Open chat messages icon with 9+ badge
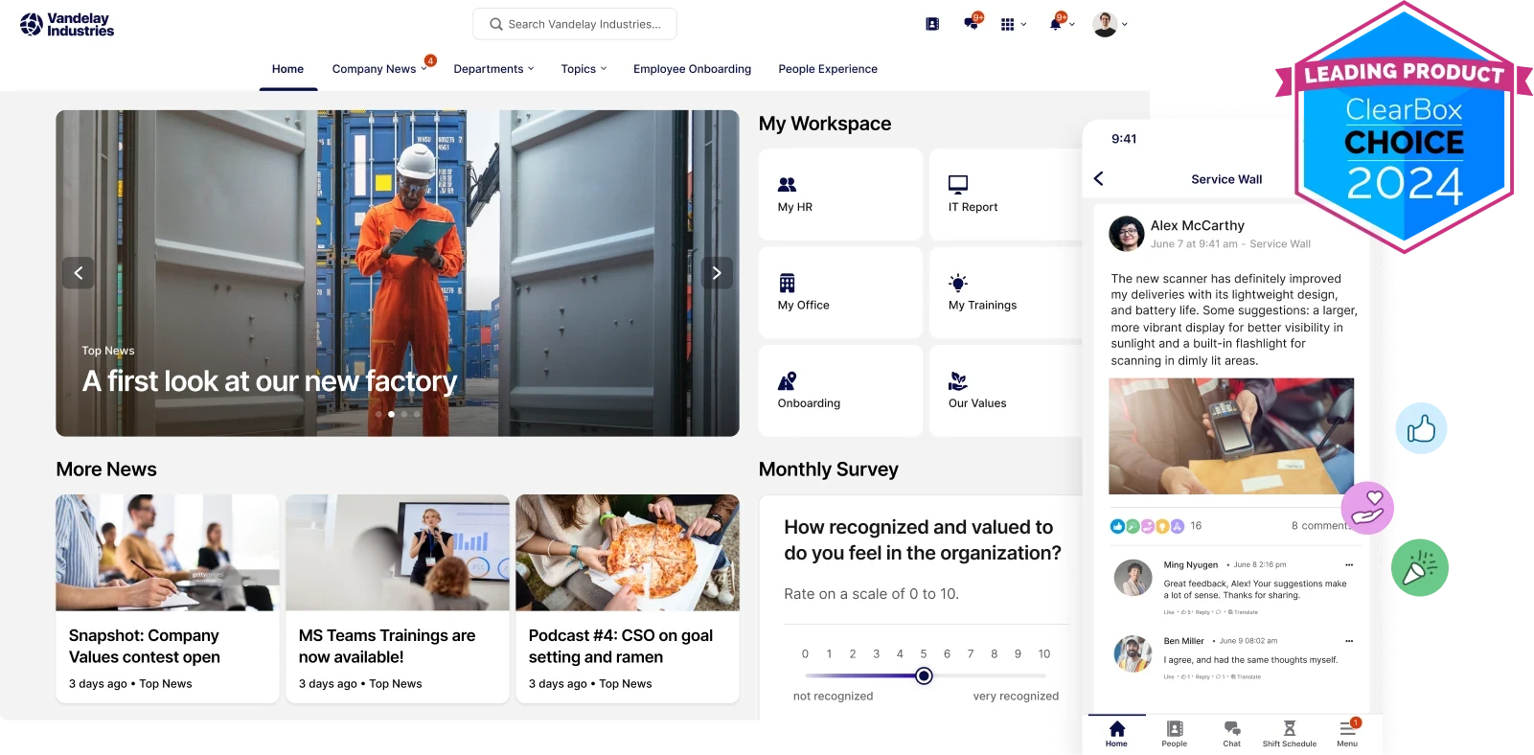The width and height of the screenshot is (1534, 755). click(x=973, y=23)
